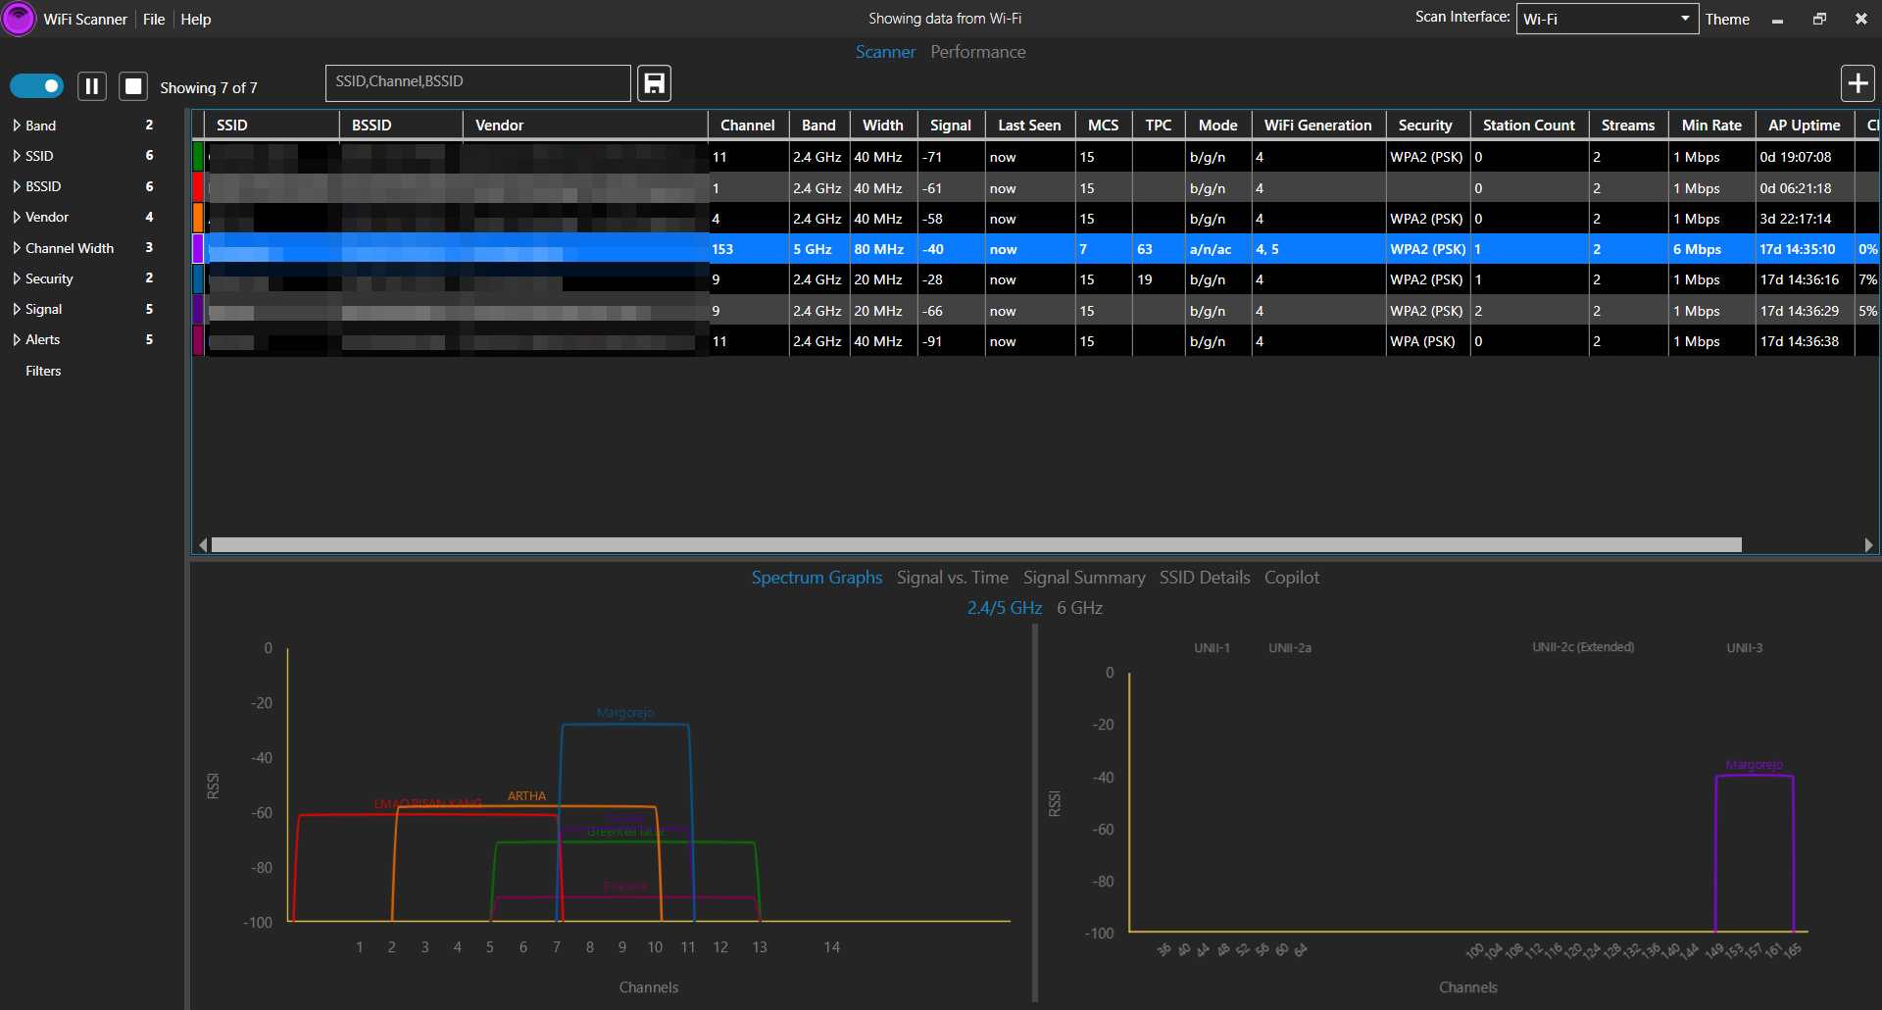
Task: Open the SSID Details tab
Action: (1205, 578)
